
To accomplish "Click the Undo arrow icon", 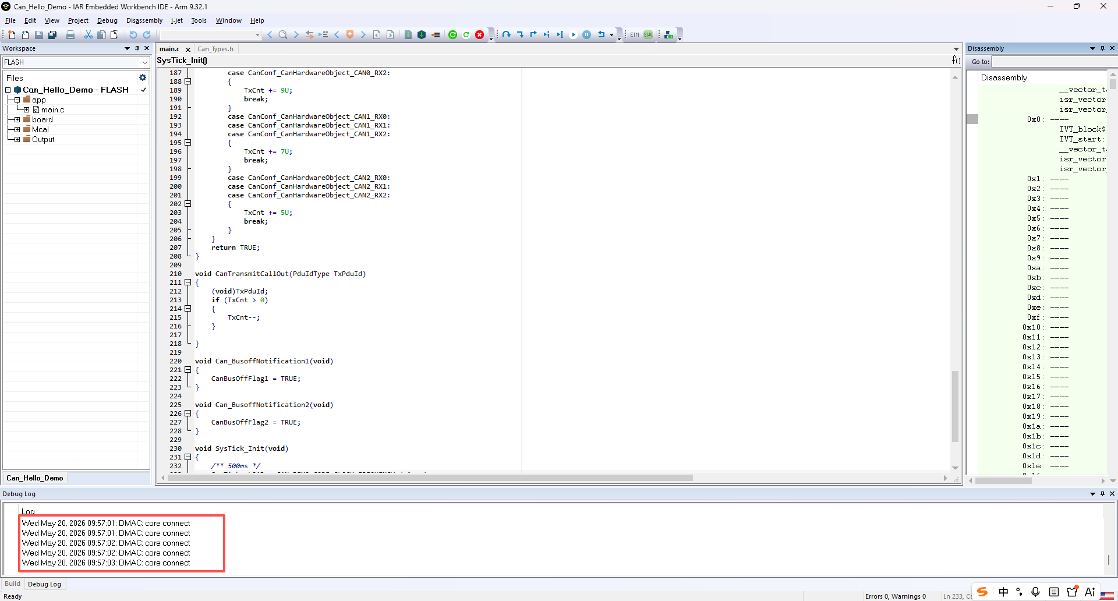I will tap(133, 35).
